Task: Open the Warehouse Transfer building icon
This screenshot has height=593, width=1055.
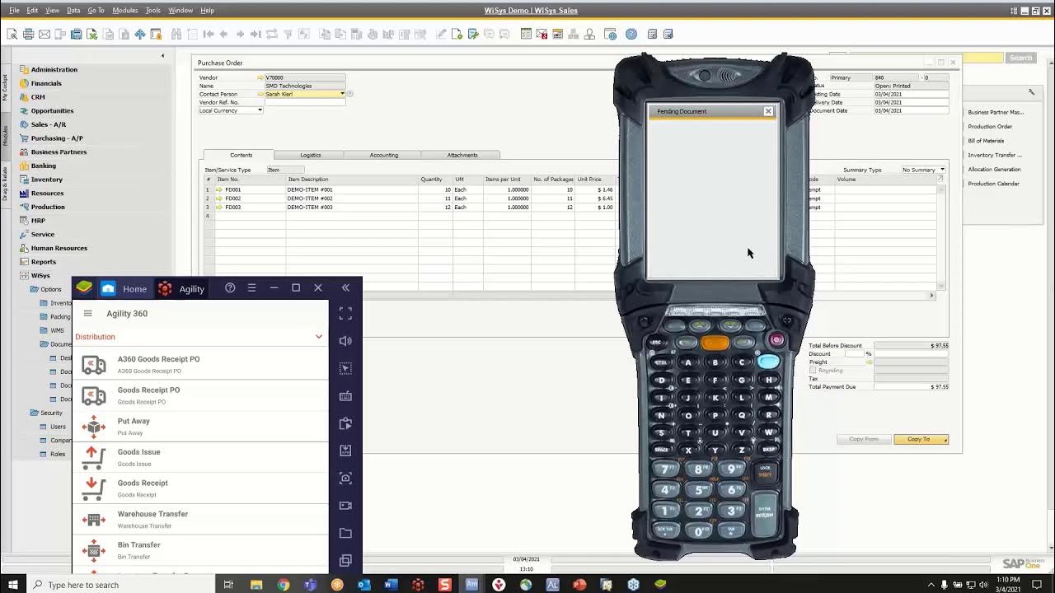Action: [94, 520]
